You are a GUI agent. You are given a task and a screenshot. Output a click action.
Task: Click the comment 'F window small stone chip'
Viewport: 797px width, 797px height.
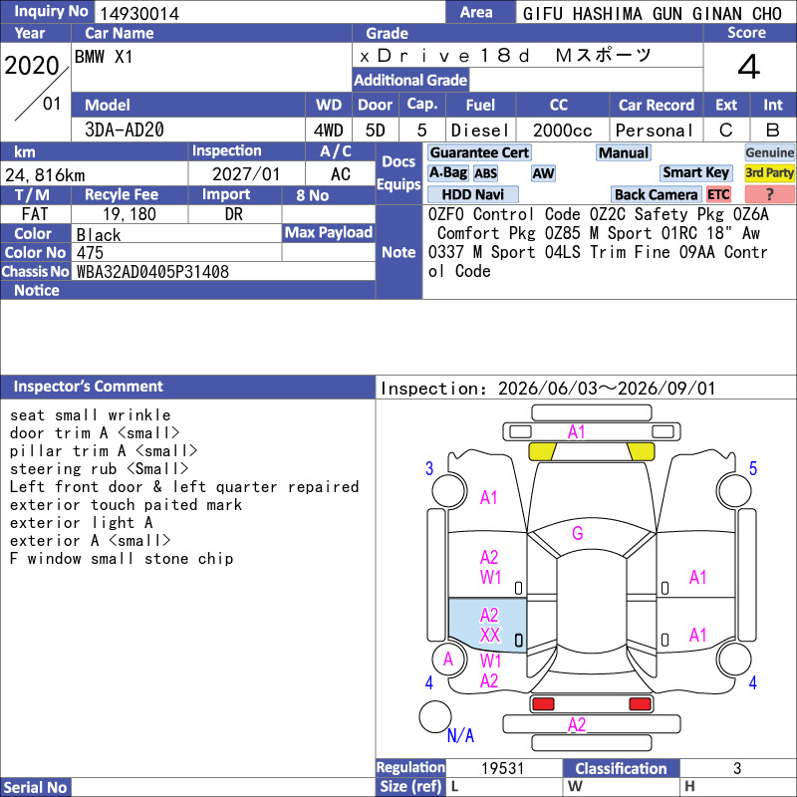coord(122,559)
